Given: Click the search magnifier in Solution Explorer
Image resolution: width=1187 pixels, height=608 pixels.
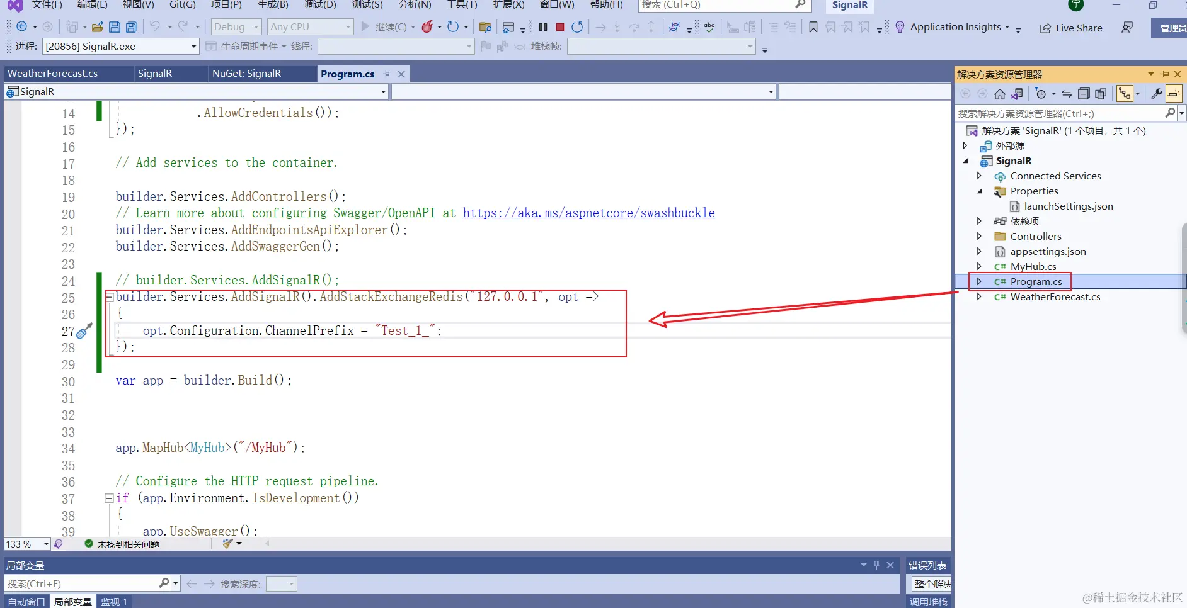Looking at the screenshot, I should pyautogui.click(x=1170, y=113).
